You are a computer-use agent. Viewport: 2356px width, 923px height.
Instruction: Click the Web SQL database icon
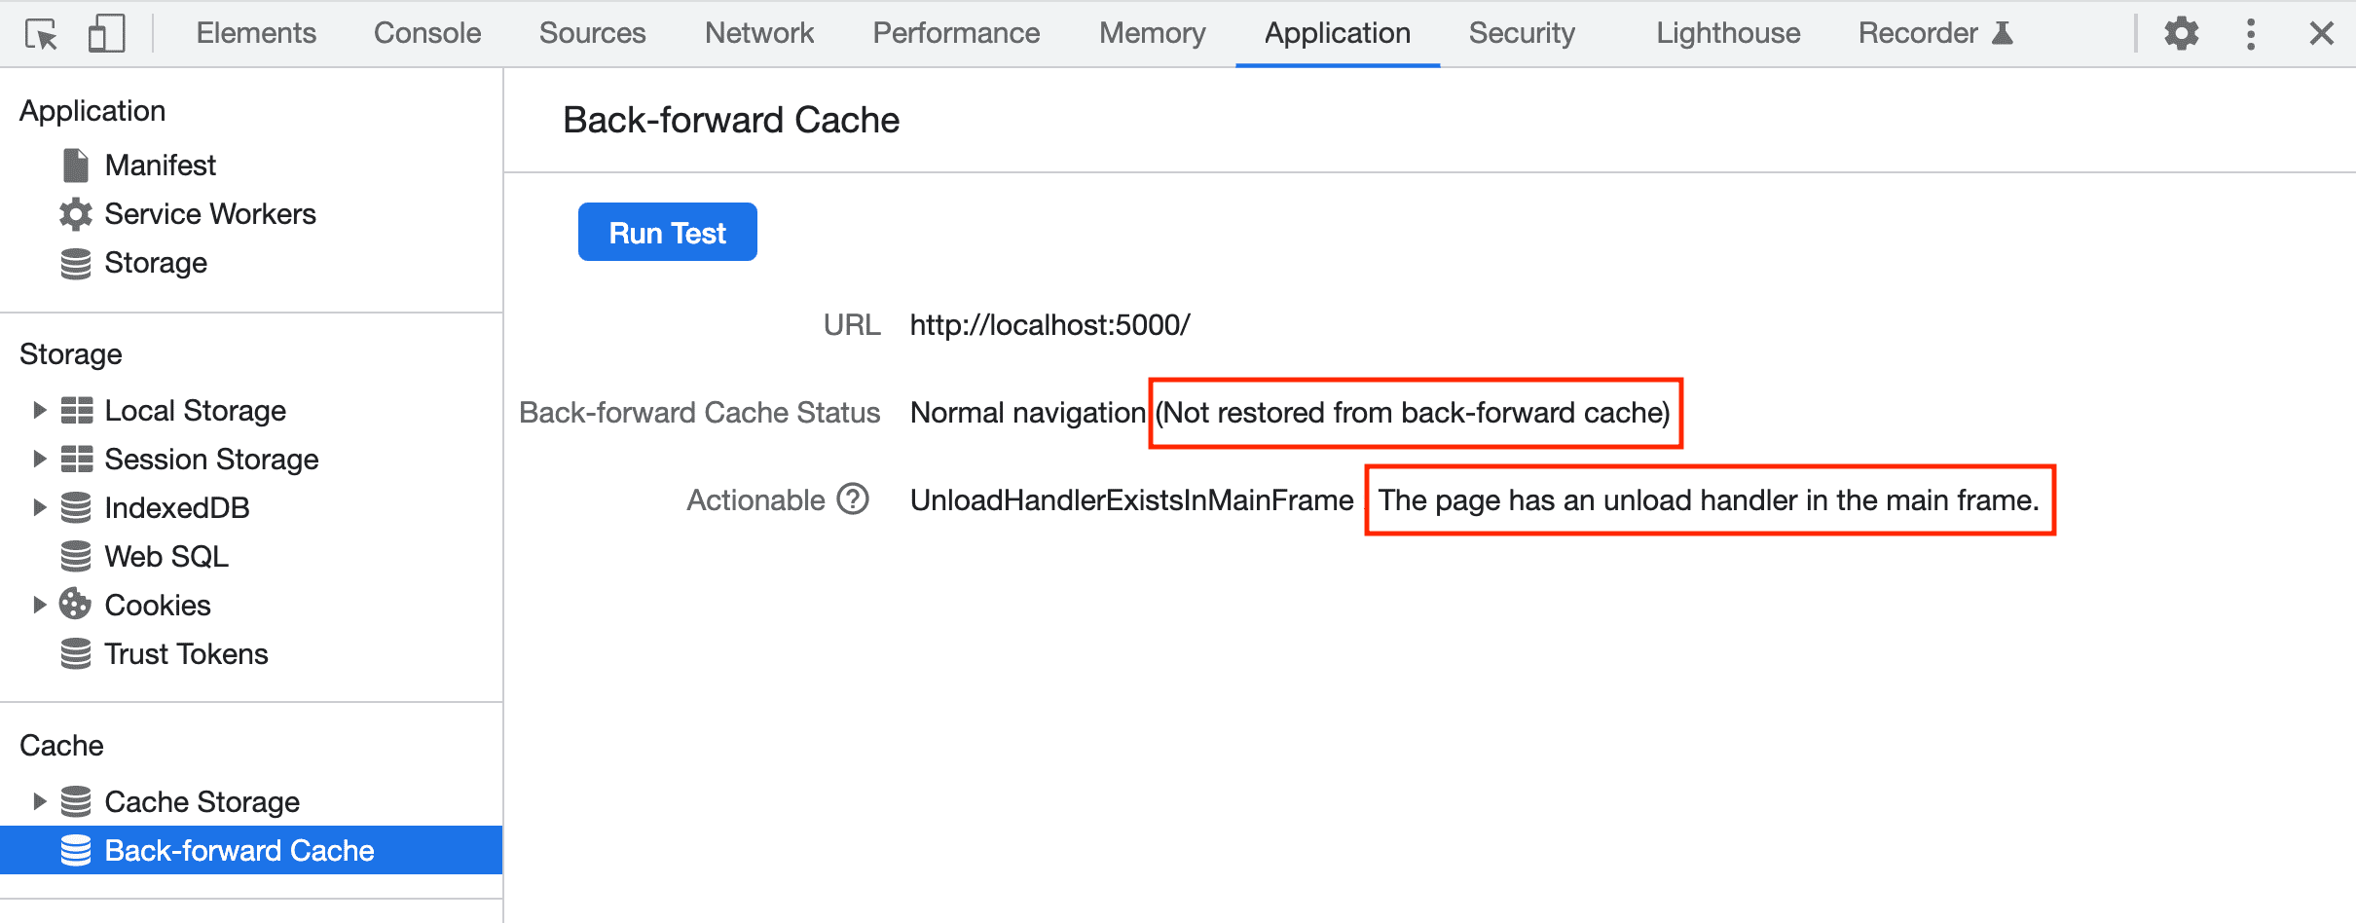click(x=75, y=556)
